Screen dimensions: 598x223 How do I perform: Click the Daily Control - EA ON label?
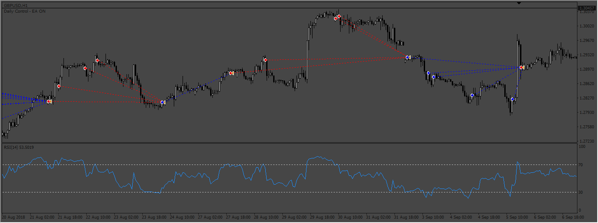click(x=25, y=11)
